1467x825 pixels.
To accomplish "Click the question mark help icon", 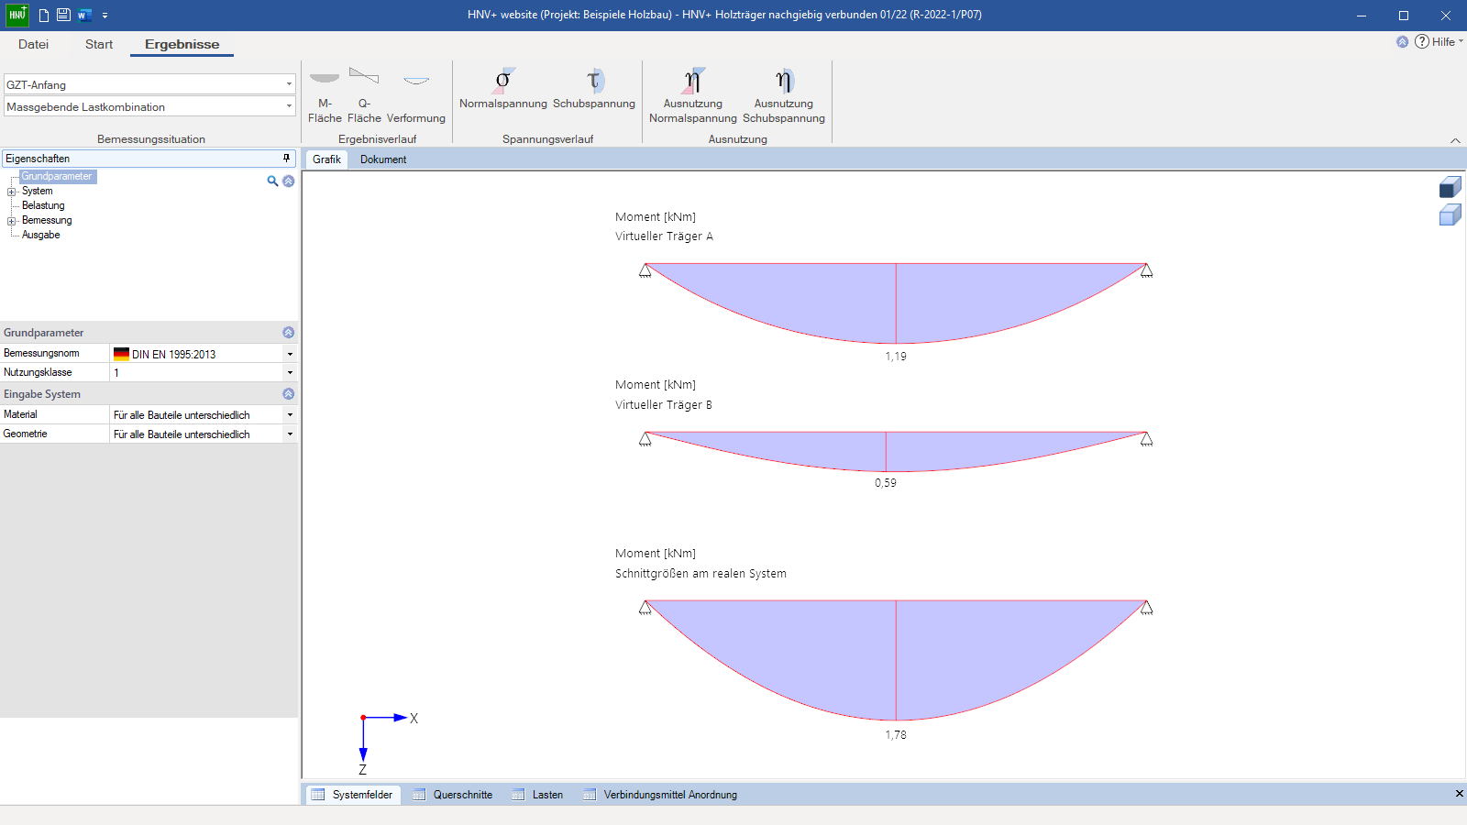I will [x=1422, y=41].
